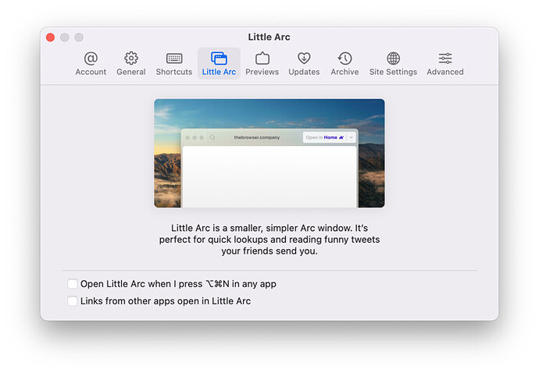Close the Little Arc preferences window
The width and height of the screenshot is (539, 373).
(50, 37)
